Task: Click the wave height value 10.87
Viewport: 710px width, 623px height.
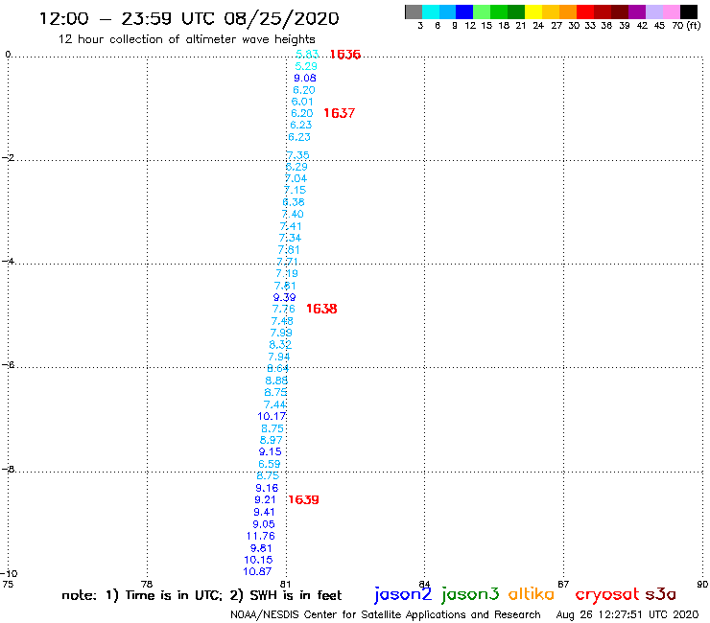Action: click(257, 571)
